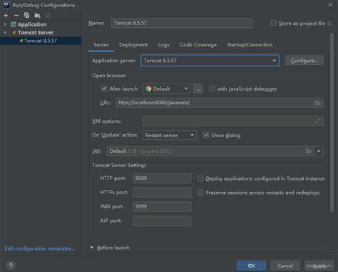The width and height of the screenshot is (338, 272).
Task: Open the Edit configuration templates link
Action: click(x=40, y=248)
